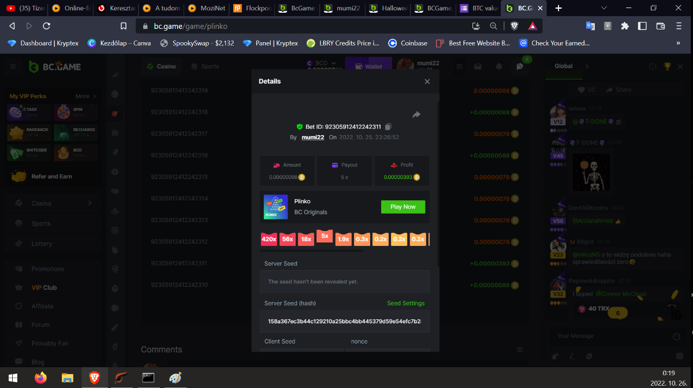This screenshot has width=693, height=388.
Task: Open the Seed Settings link
Action: tap(405, 303)
